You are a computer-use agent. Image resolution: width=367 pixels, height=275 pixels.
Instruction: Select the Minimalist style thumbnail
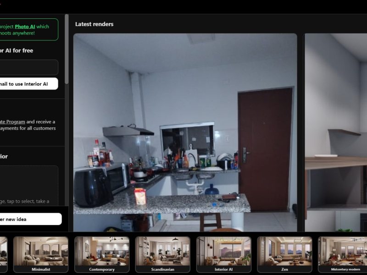(x=41, y=254)
